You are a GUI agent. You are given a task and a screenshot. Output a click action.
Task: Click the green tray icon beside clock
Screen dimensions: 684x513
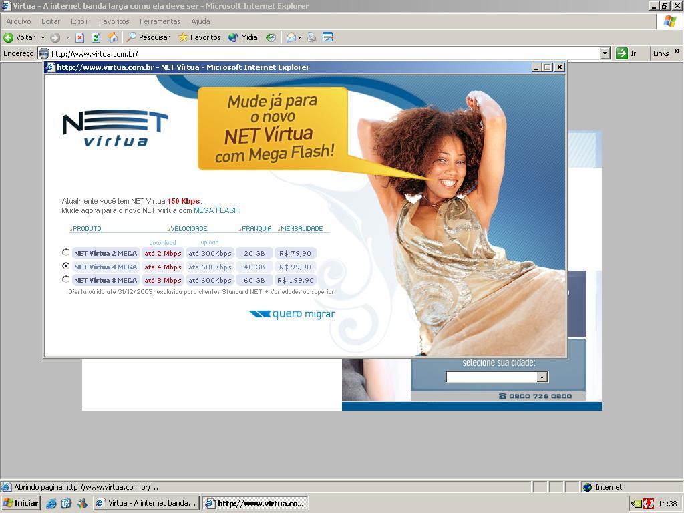pyautogui.click(x=637, y=504)
